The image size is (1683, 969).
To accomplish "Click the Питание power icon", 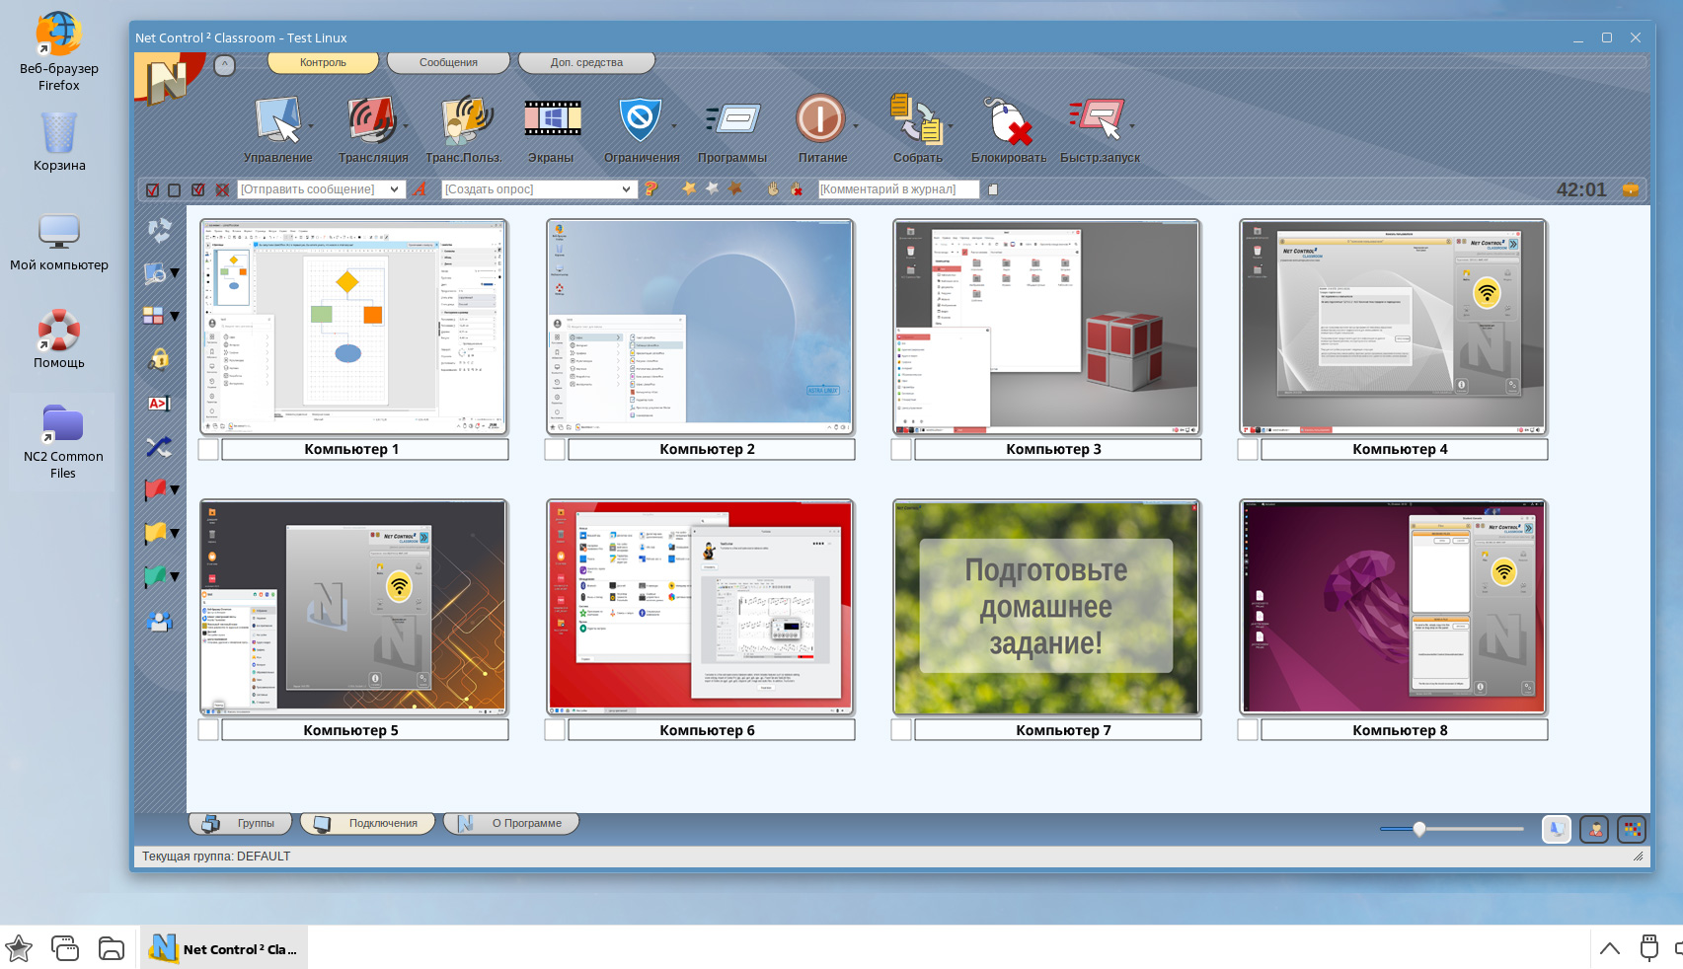I will tap(820, 120).
